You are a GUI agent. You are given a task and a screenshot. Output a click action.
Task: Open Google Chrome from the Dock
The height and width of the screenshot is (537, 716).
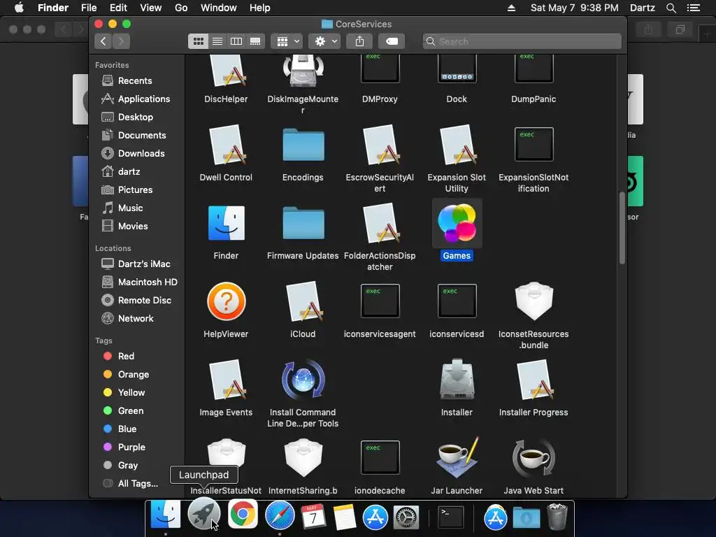[x=243, y=514]
